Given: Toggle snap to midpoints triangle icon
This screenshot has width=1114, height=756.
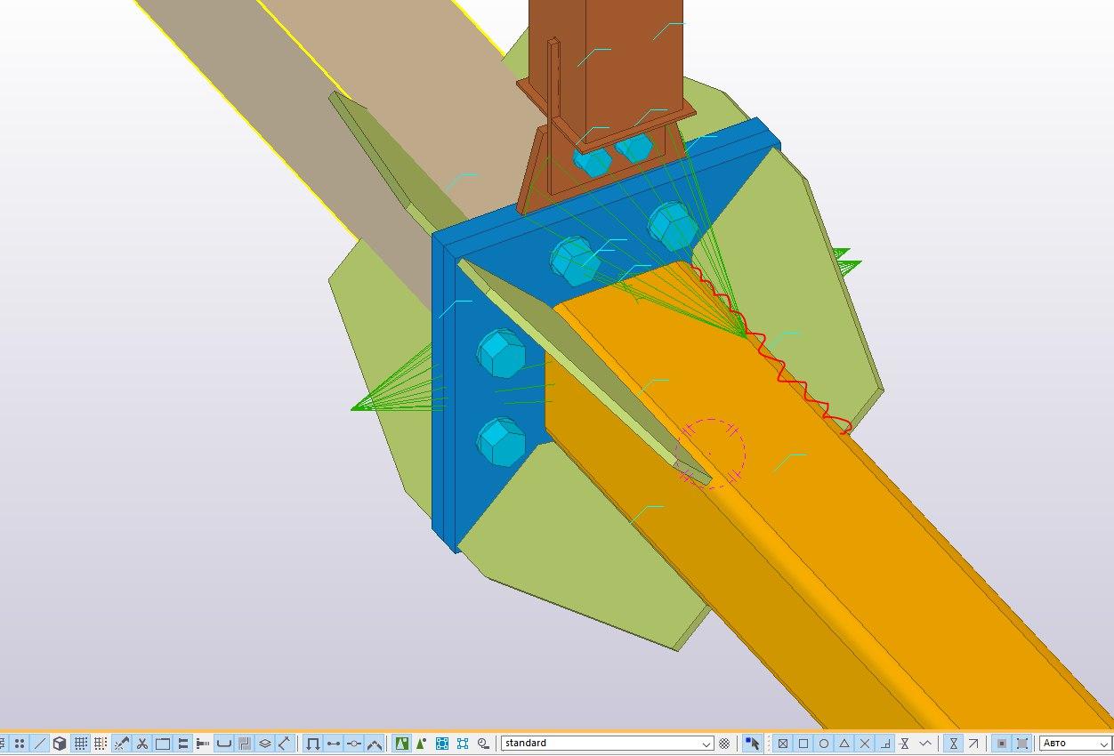Looking at the screenshot, I should [x=844, y=744].
